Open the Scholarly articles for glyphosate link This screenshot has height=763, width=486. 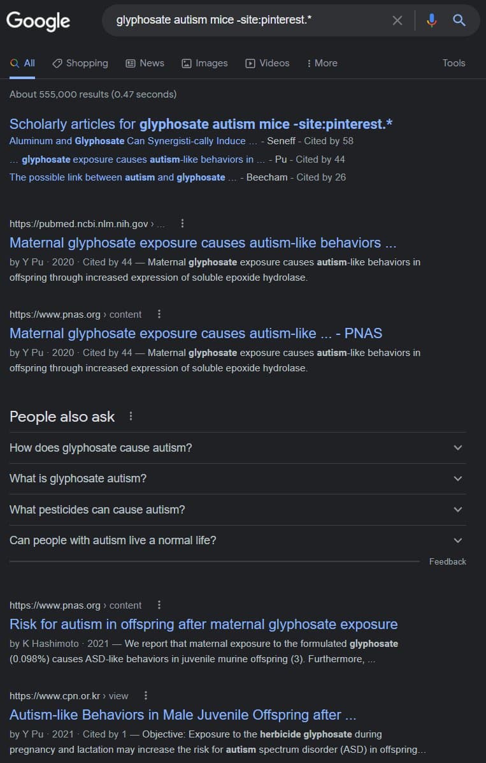[x=201, y=124]
